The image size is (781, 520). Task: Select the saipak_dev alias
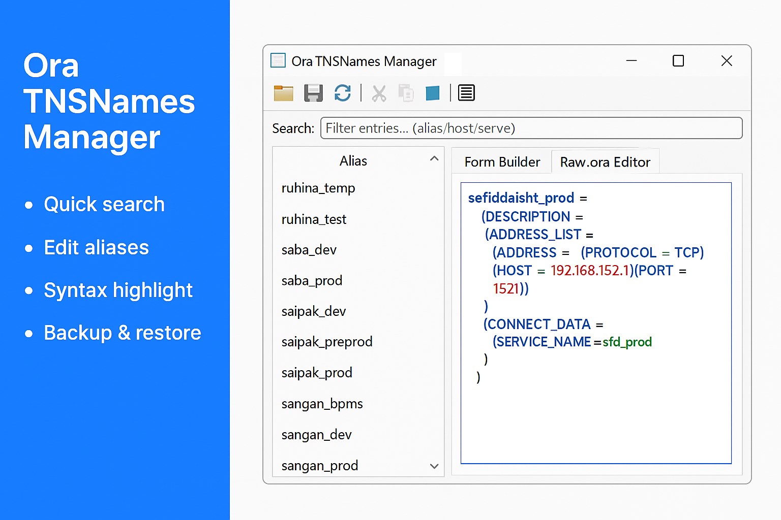click(313, 311)
